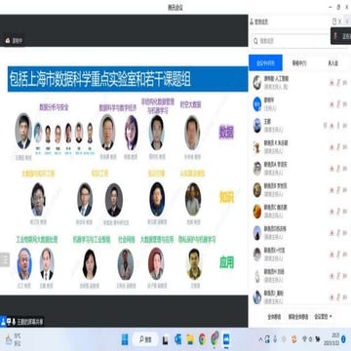
Task: Open the waiting room tab in member panel
Action: (299, 63)
